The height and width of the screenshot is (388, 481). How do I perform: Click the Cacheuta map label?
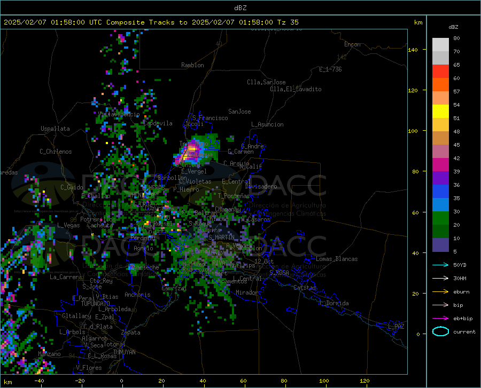(100, 225)
